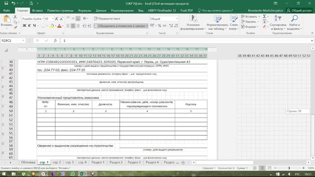Open the Franklin Gothic font name dropdown
Image resolution: width=315 pixels, height=177 pixels.
[43, 19]
